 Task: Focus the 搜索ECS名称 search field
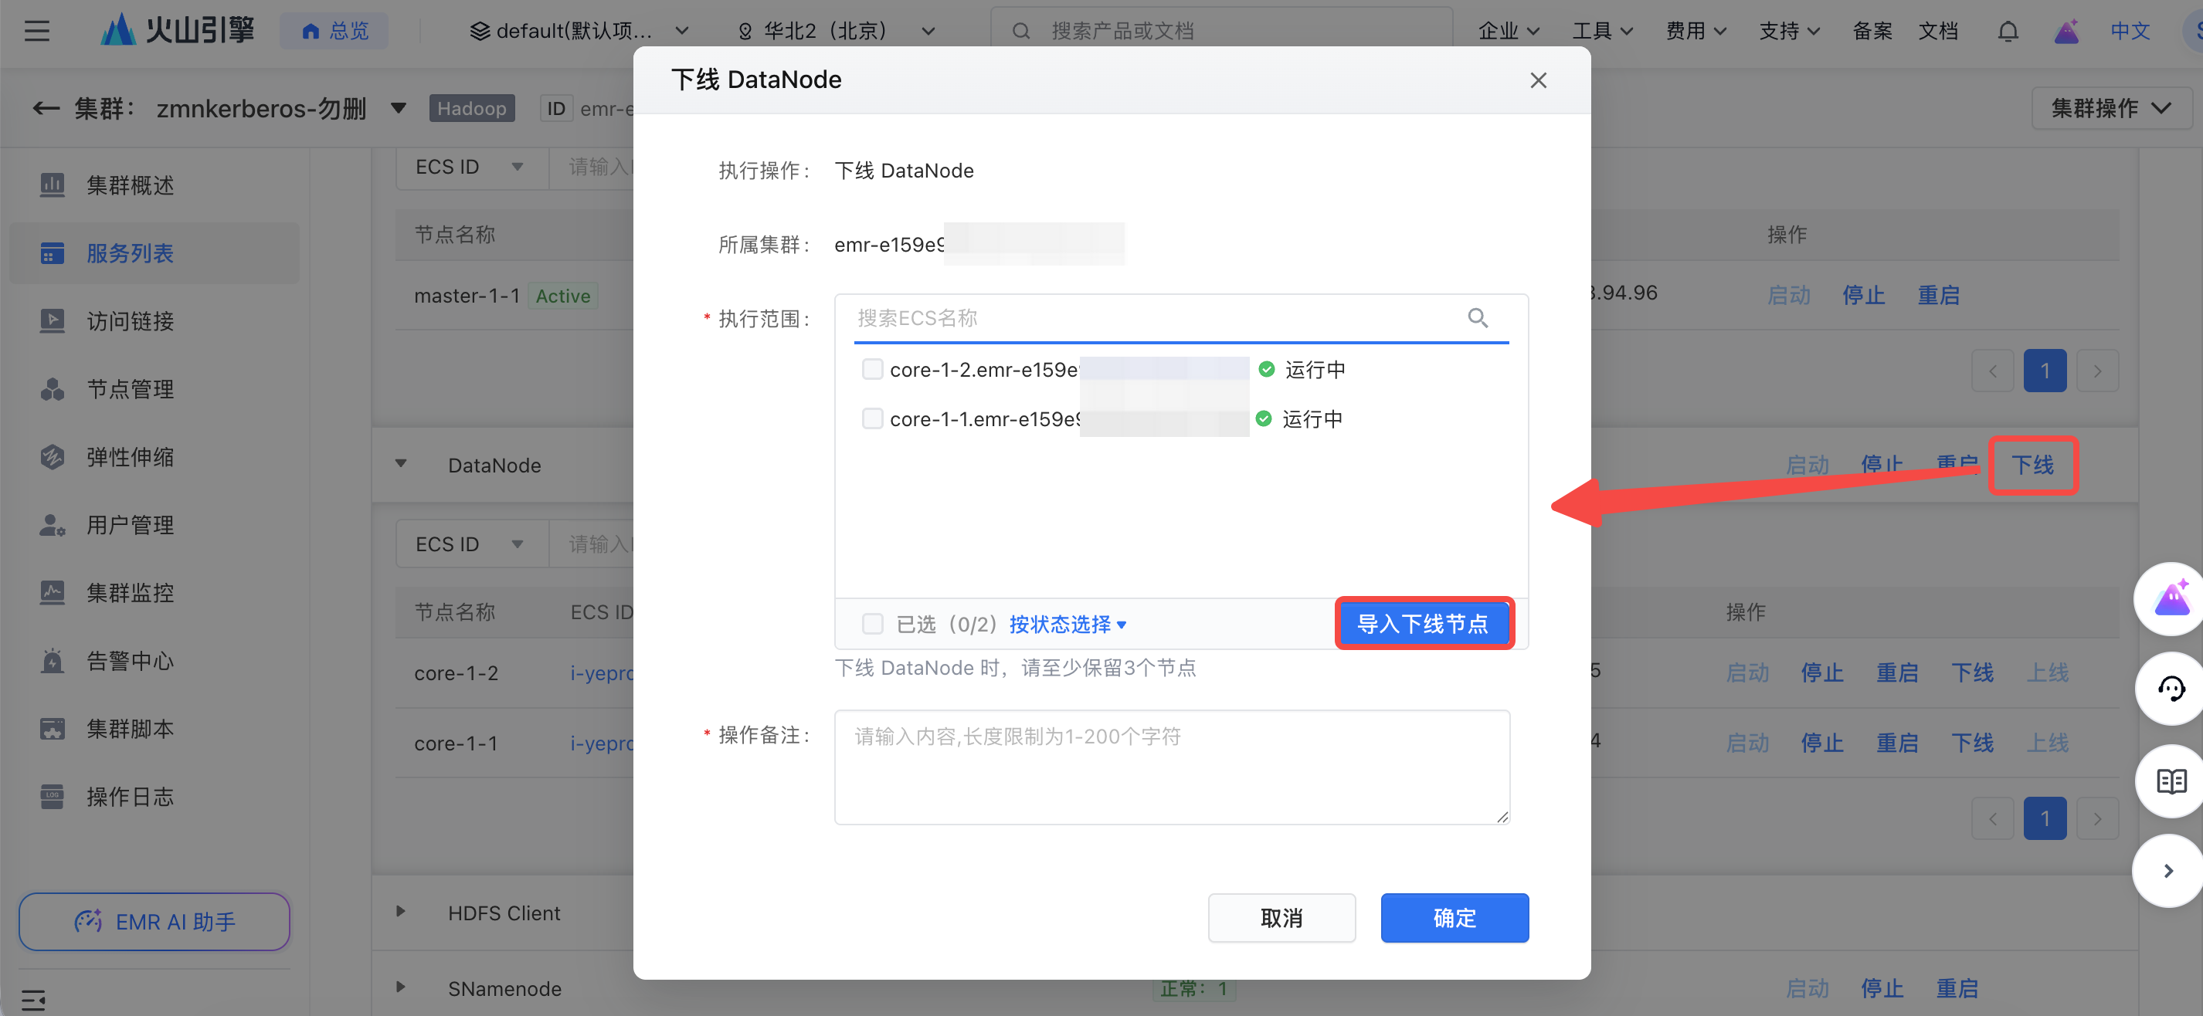pyautogui.click(x=1180, y=319)
